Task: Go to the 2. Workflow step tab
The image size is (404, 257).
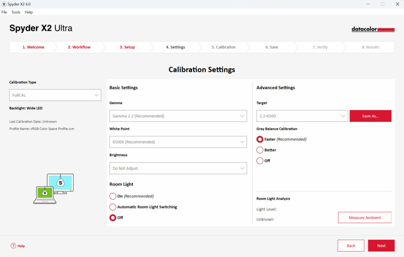Action: coord(79,47)
